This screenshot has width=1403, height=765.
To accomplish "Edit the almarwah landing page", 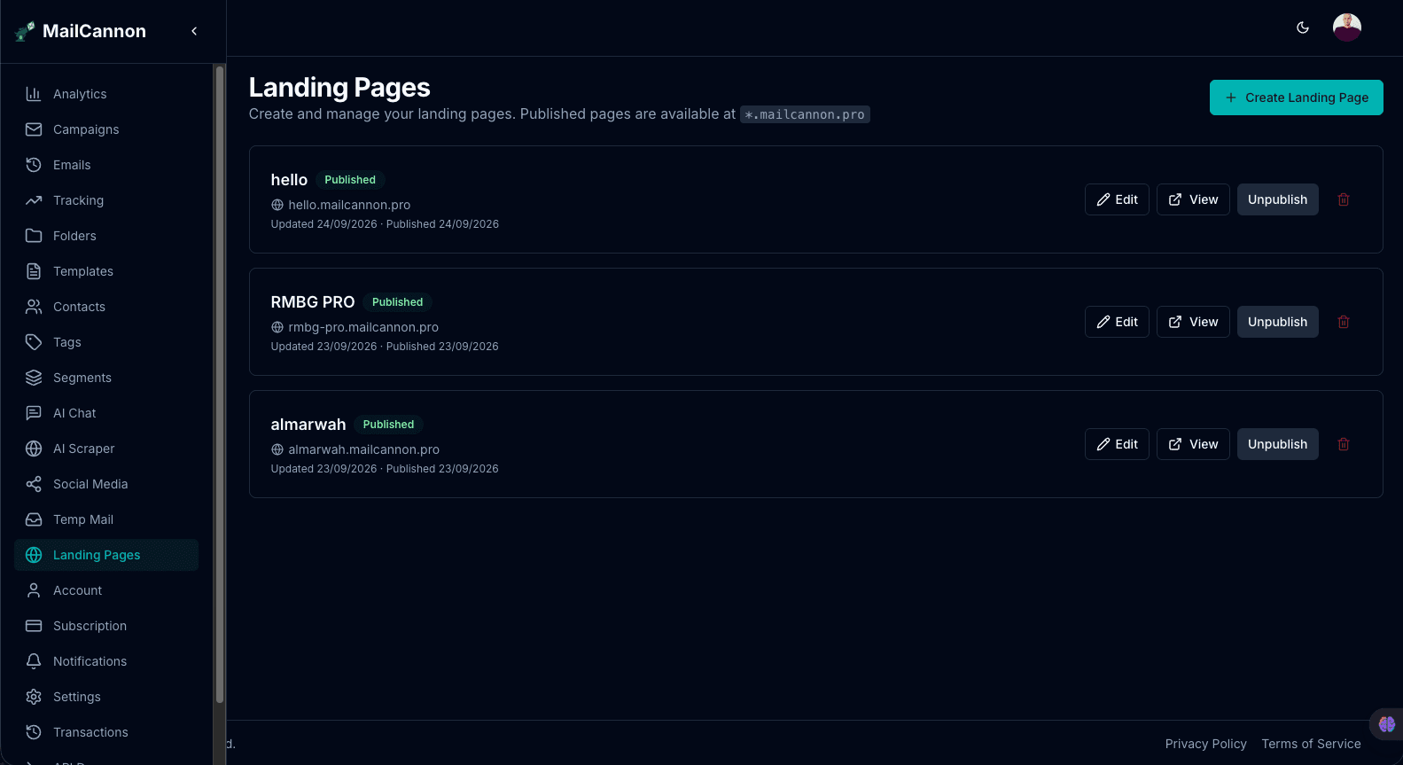I will pyautogui.click(x=1117, y=444).
